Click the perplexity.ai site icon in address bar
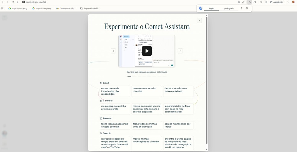The height and width of the screenshot is (152, 297). click(24, 2)
